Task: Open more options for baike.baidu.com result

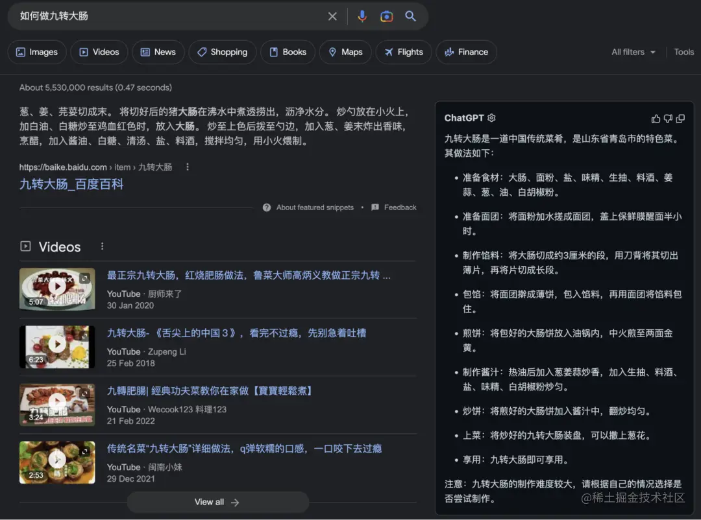Action: coord(188,167)
